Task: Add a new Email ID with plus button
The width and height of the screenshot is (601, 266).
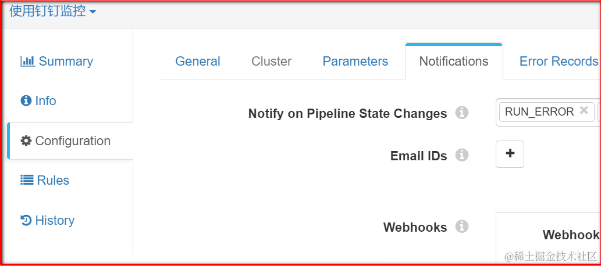Action: click(x=510, y=154)
